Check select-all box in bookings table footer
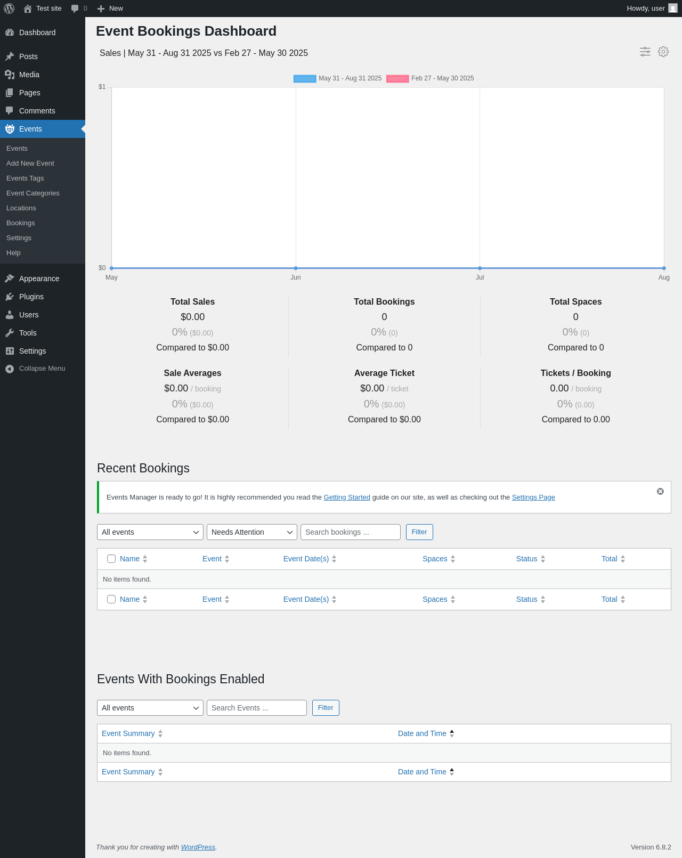Screen dimensions: 682x858 (x=111, y=599)
